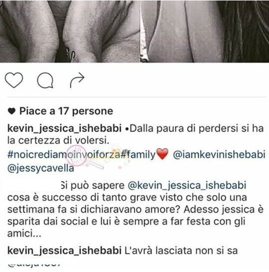Open the #family hashtag
Screen dimensions: 269x272
click(138, 154)
